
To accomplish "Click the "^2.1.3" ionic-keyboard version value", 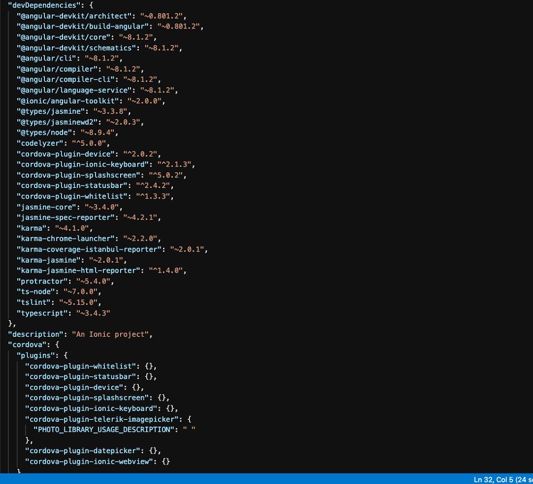I will click(x=174, y=164).
